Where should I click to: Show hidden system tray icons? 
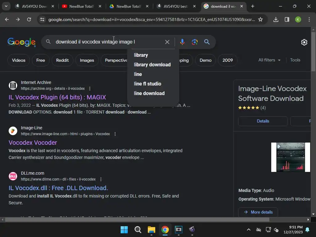click(249, 230)
